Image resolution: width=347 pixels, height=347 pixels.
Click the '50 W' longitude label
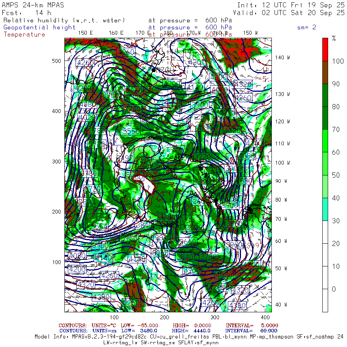[281, 268]
